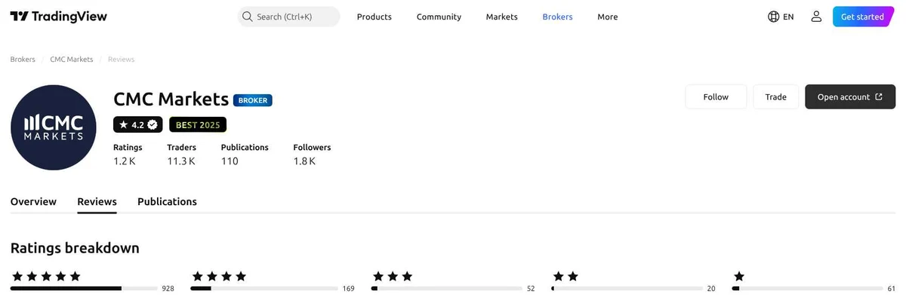906x306 pixels.
Task: Open the Markets menu
Action: (x=502, y=17)
